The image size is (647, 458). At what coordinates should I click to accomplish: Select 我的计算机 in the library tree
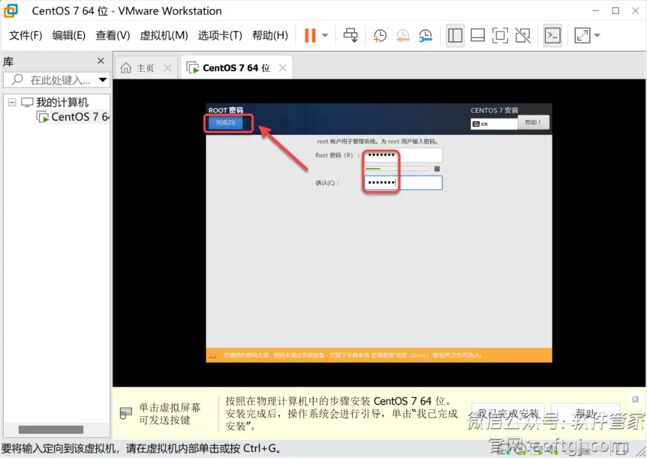pyautogui.click(x=62, y=102)
